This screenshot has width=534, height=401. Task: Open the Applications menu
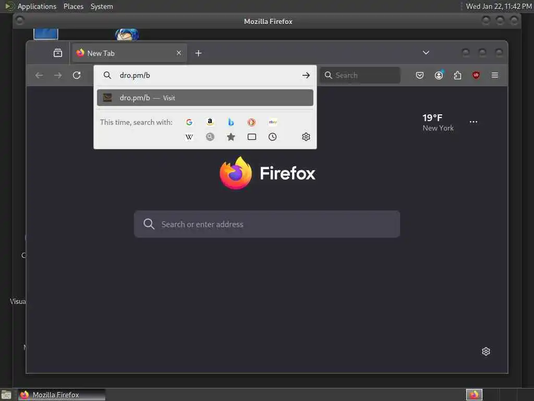point(37,6)
